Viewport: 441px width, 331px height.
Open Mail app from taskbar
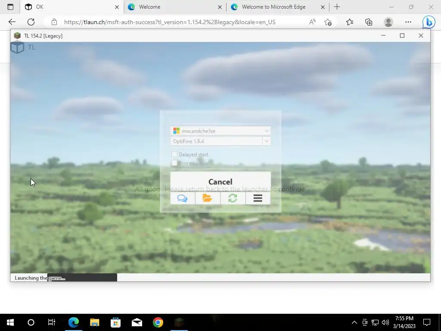[x=137, y=322]
